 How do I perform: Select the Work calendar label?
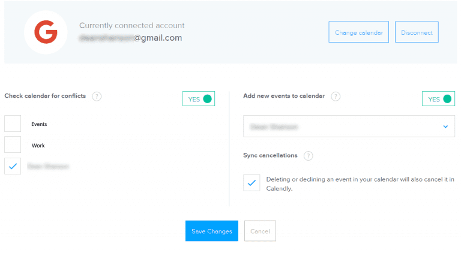click(x=38, y=146)
